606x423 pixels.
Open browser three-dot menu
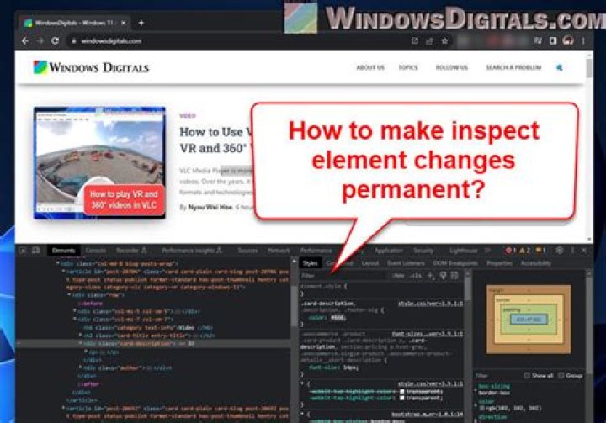pos(583,40)
